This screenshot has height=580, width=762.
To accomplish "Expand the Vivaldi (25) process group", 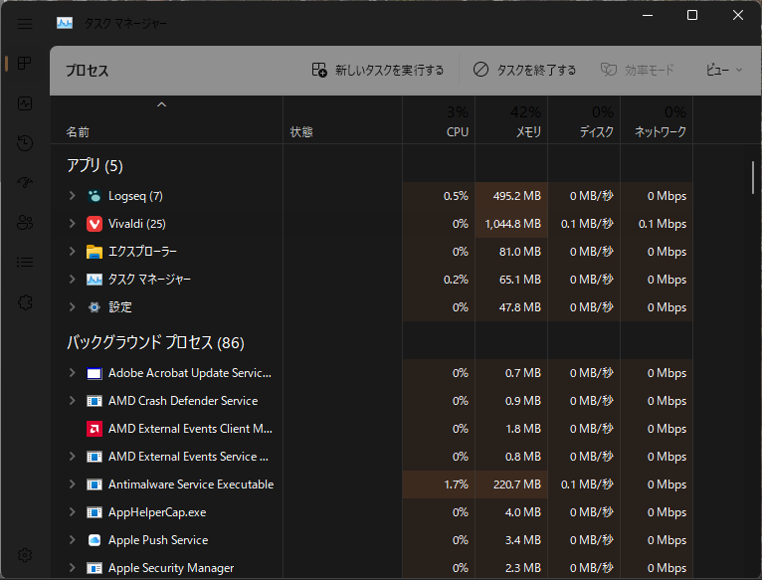I will pyautogui.click(x=72, y=223).
